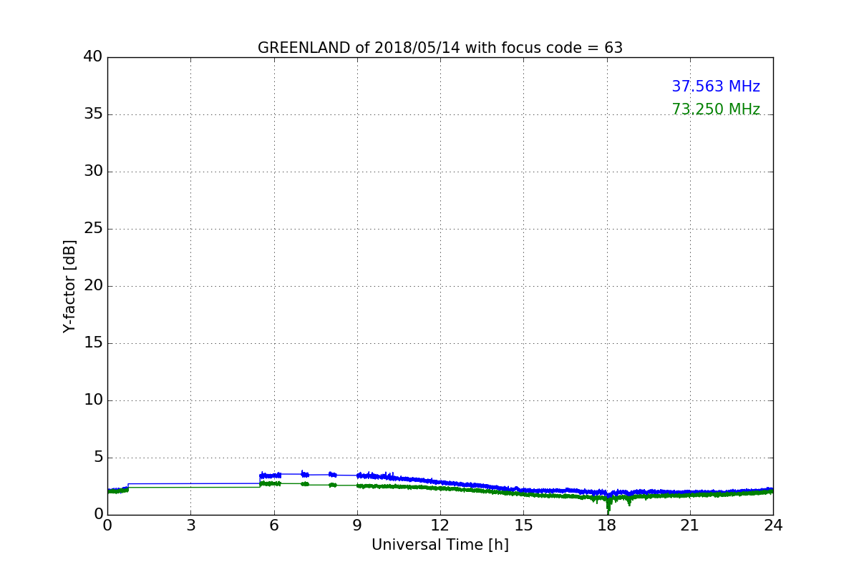
Task: Click y-axis tick label 20
Action: [93, 286]
